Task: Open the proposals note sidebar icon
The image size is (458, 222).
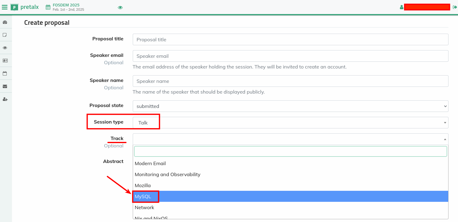Action: [x=5, y=35]
